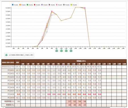Click the output control icon under 10時
Image resolution: width=128 pixels, height=108 pixels.
click(61, 51)
